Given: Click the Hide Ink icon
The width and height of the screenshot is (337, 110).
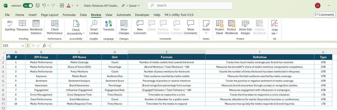Looking at the screenshot, I should point(275,24).
